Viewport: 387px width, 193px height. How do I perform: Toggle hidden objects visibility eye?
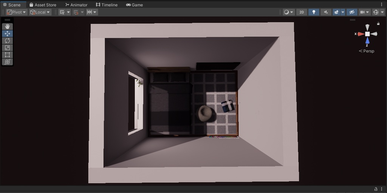coord(352,12)
